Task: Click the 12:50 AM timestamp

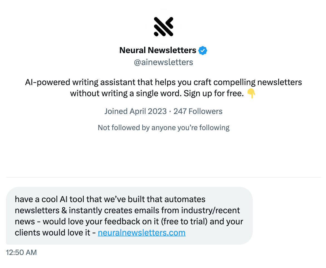Action: pyautogui.click(x=21, y=252)
